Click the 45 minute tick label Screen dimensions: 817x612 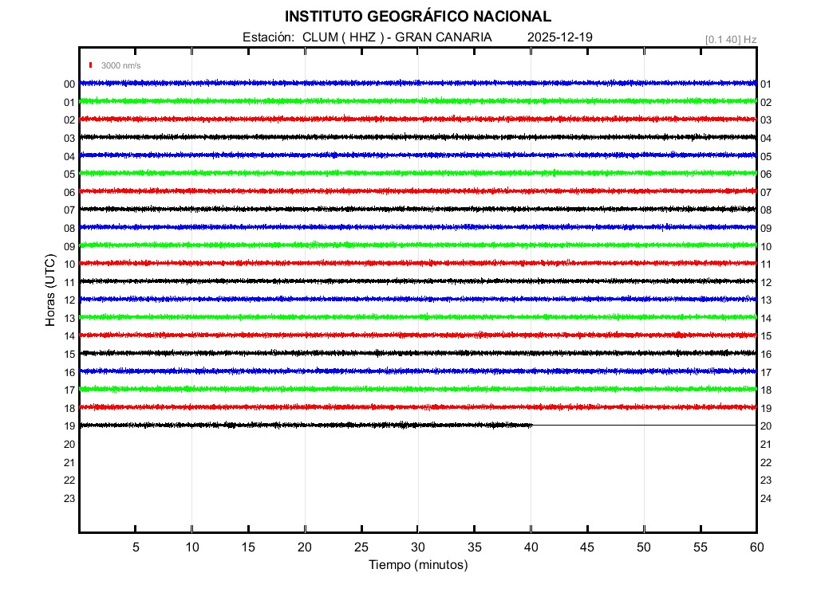pyautogui.click(x=586, y=547)
